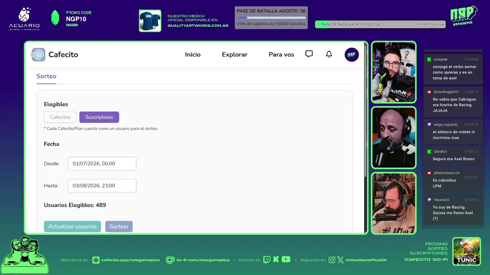Click the message 'Yo soy de Racing.'
Screen dimensions: 490x275
(x=453, y=213)
